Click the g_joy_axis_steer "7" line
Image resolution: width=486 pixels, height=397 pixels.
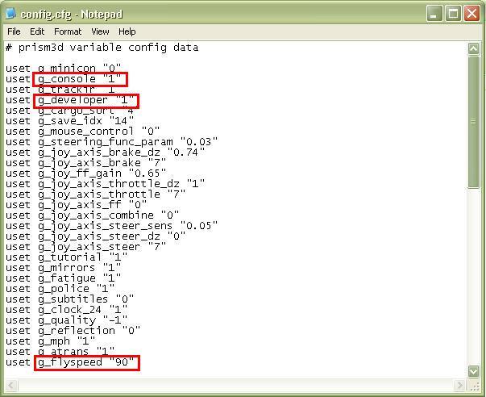coord(86,247)
